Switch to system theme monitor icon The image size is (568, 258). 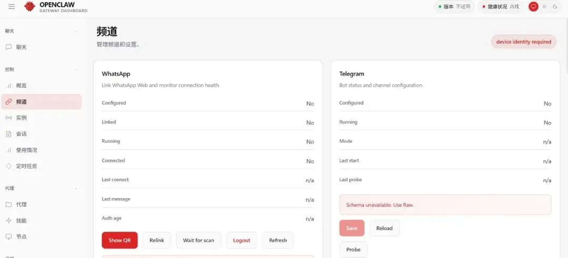533,7
